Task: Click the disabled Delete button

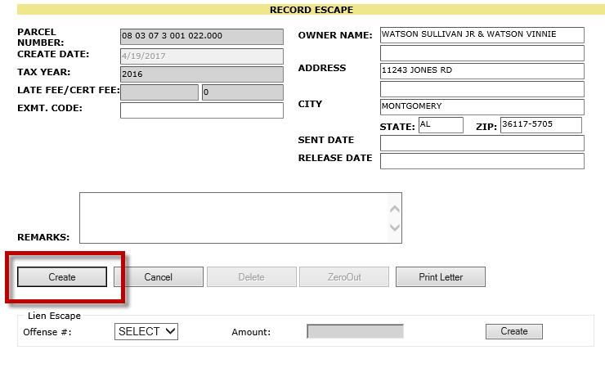Action: tap(252, 276)
